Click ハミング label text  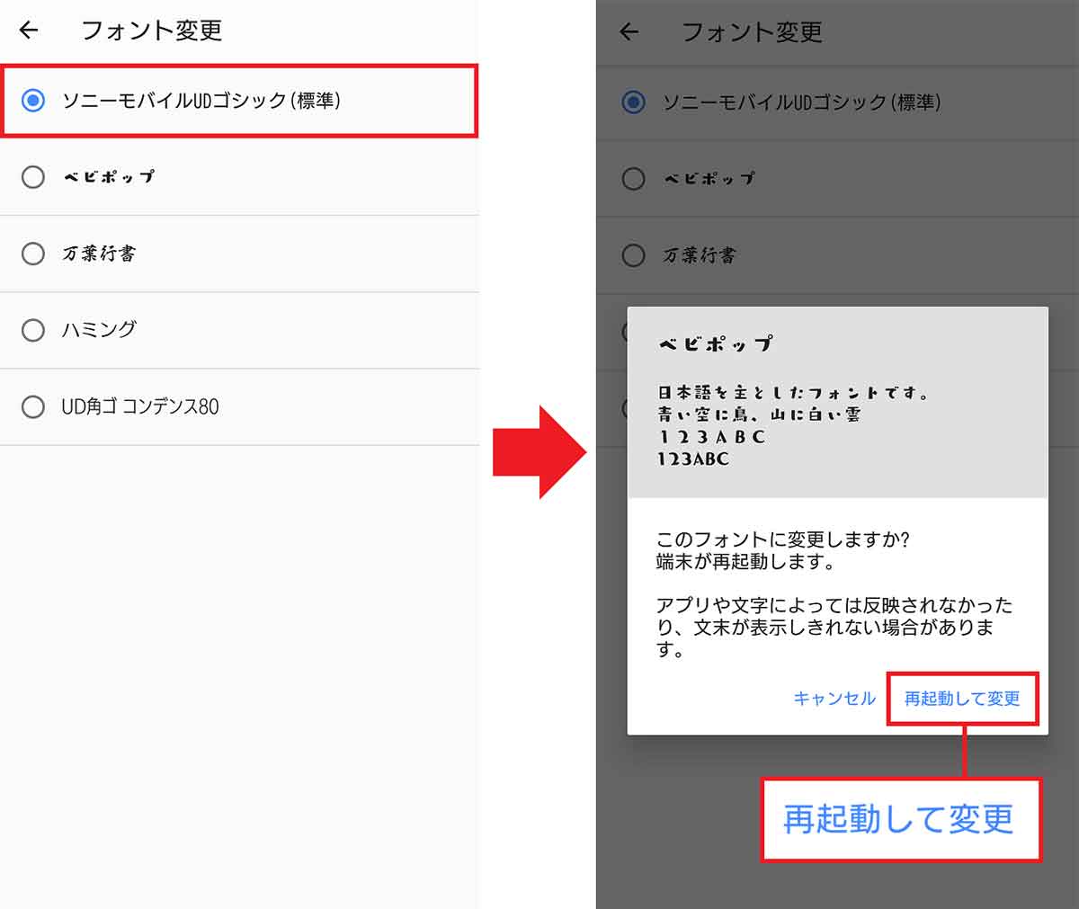coord(99,330)
